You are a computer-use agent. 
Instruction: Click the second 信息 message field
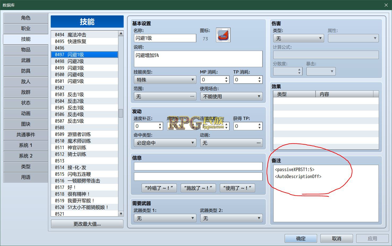click(x=198, y=176)
